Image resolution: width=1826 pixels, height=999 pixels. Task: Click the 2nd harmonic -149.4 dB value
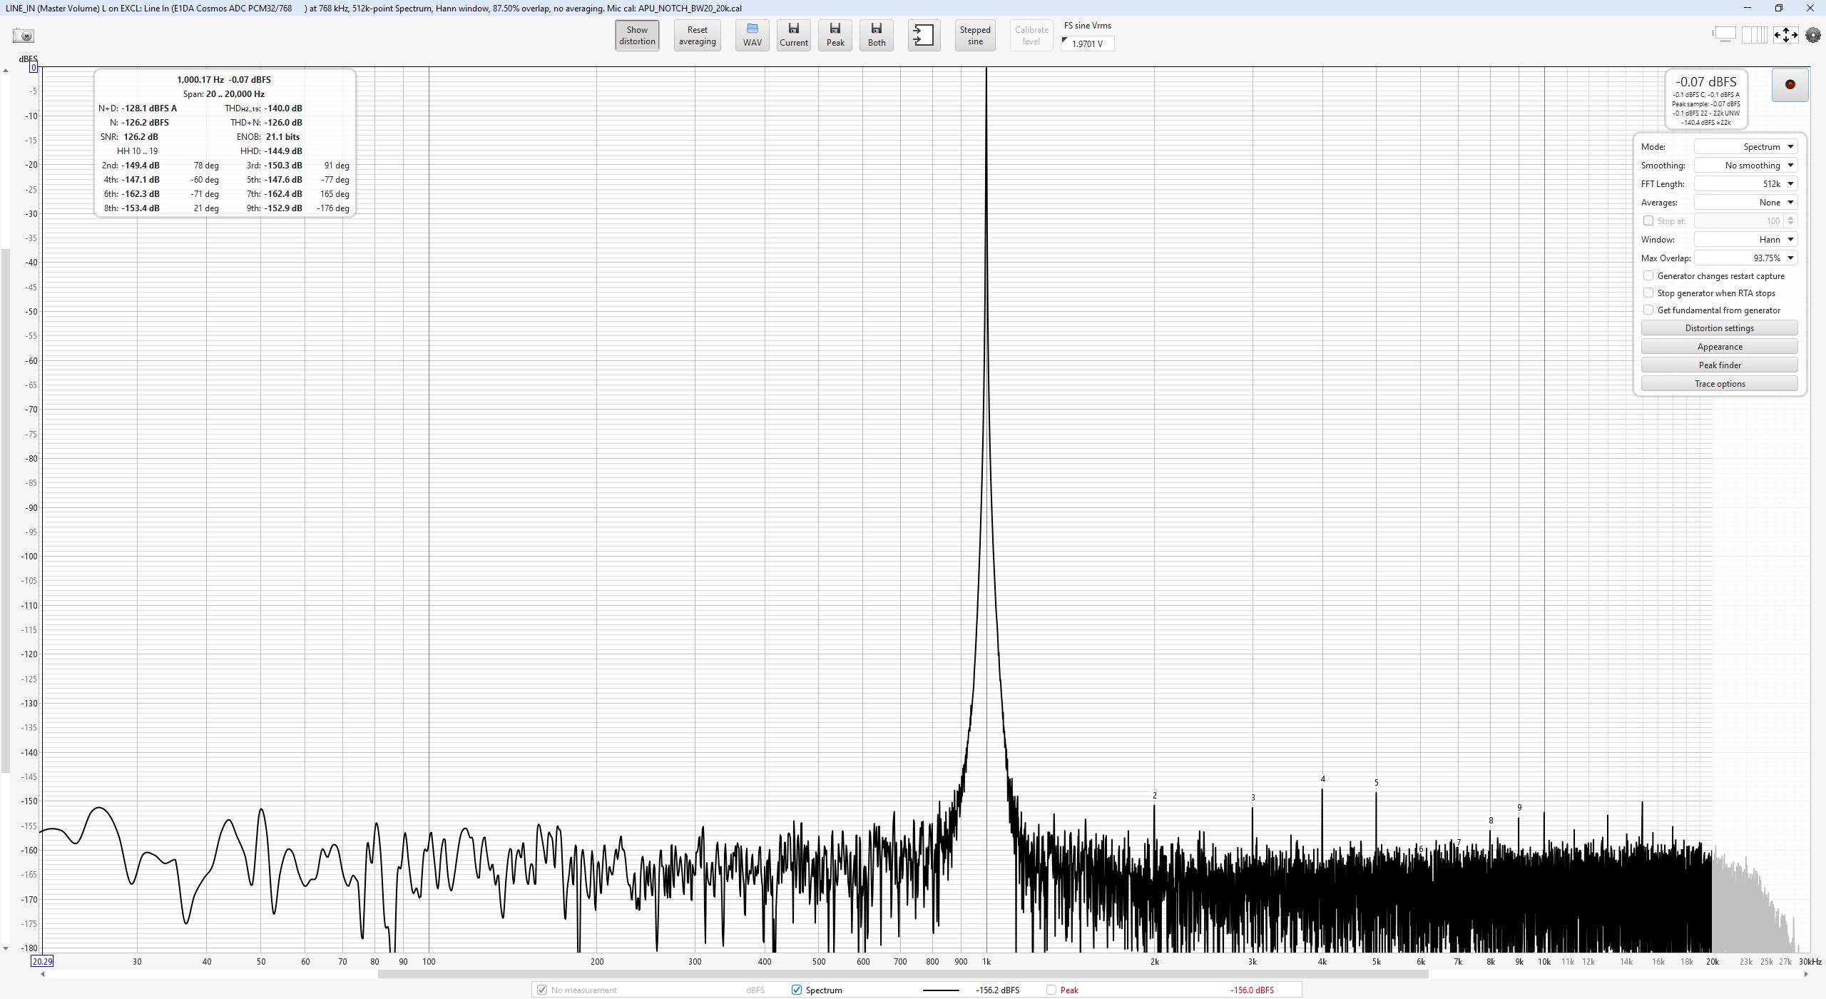tap(141, 166)
